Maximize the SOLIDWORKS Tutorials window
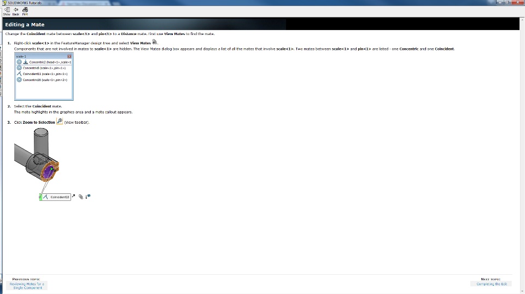Image resolution: width=525 pixels, height=294 pixels. point(508,2)
